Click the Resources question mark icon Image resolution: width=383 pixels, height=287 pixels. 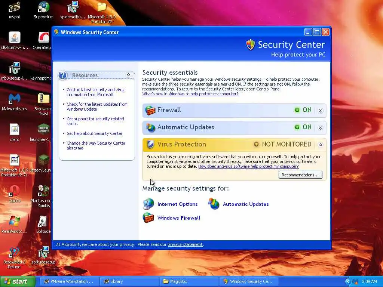pyautogui.click(x=63, y=75)
